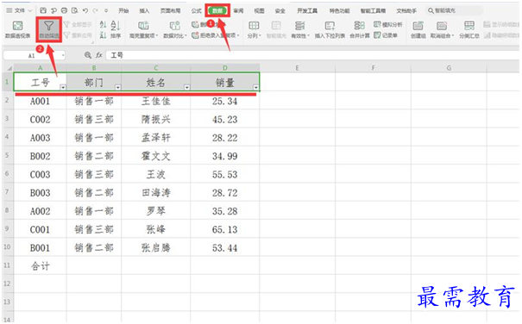
Task: Click the Name Box showing A1
Action: [x=34, y=55]
